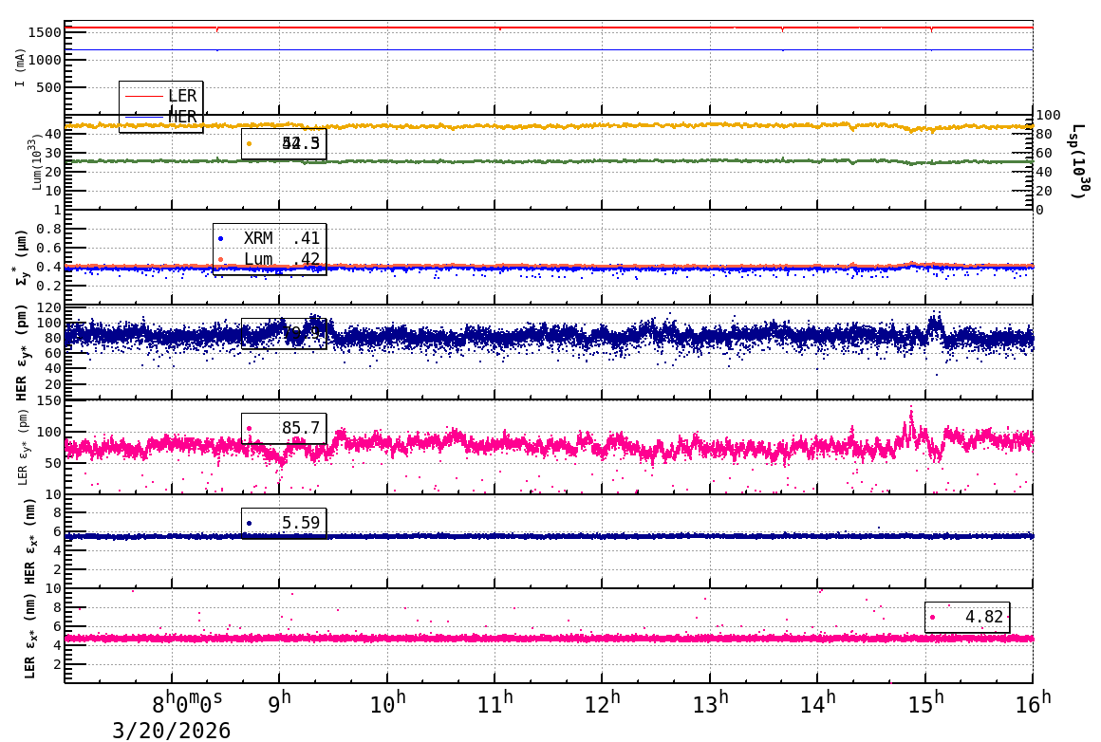Click the 16h tick on the time axis
This screenshot has height=742, width=1101.
[1033, 702]
